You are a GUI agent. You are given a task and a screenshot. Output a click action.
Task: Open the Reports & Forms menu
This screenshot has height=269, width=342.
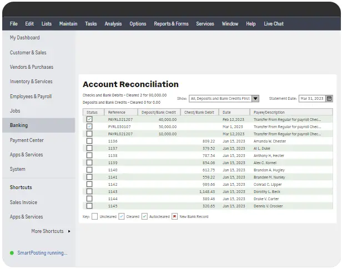tap(171, 24)
